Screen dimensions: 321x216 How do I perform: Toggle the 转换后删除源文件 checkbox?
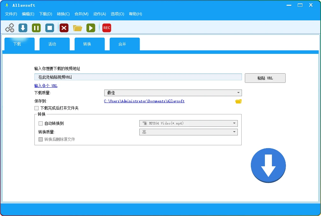[40, 139]
